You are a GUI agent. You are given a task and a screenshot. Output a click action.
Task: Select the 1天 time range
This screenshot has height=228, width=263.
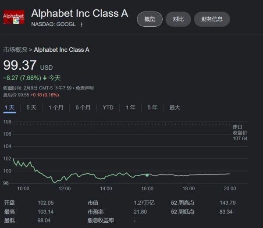10,107
